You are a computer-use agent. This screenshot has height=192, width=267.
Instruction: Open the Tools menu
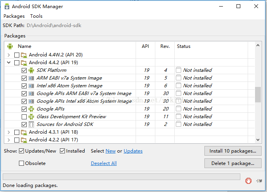(x=36, y=16)
